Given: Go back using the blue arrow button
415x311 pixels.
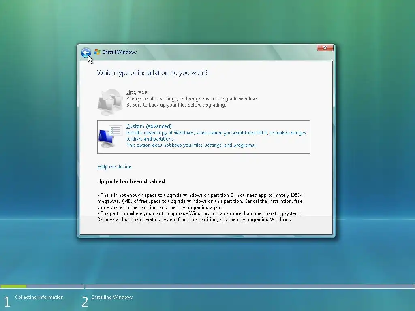Looking at the screenshot, I should point(86,53).
